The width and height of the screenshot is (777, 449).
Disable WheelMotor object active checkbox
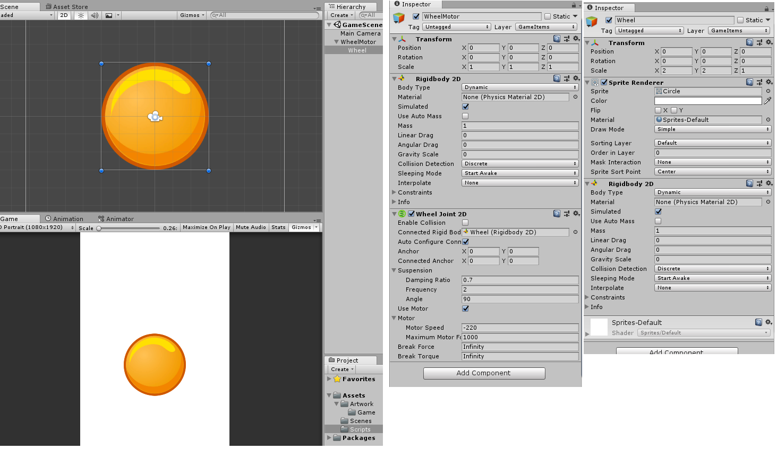pos(416,16)
